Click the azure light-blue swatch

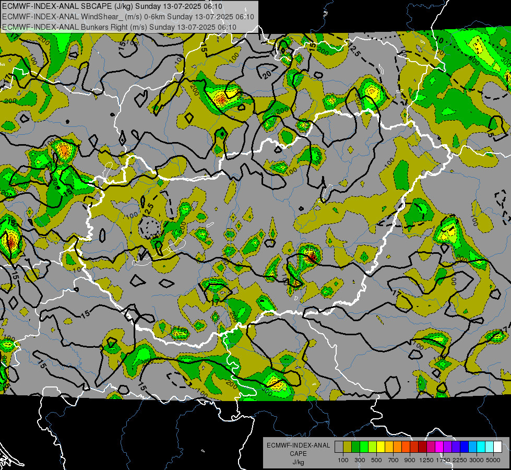473,447
